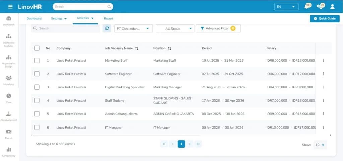Open Payroll in the sidebar
This screenshot has width=343, height=161.
[9, 134]
